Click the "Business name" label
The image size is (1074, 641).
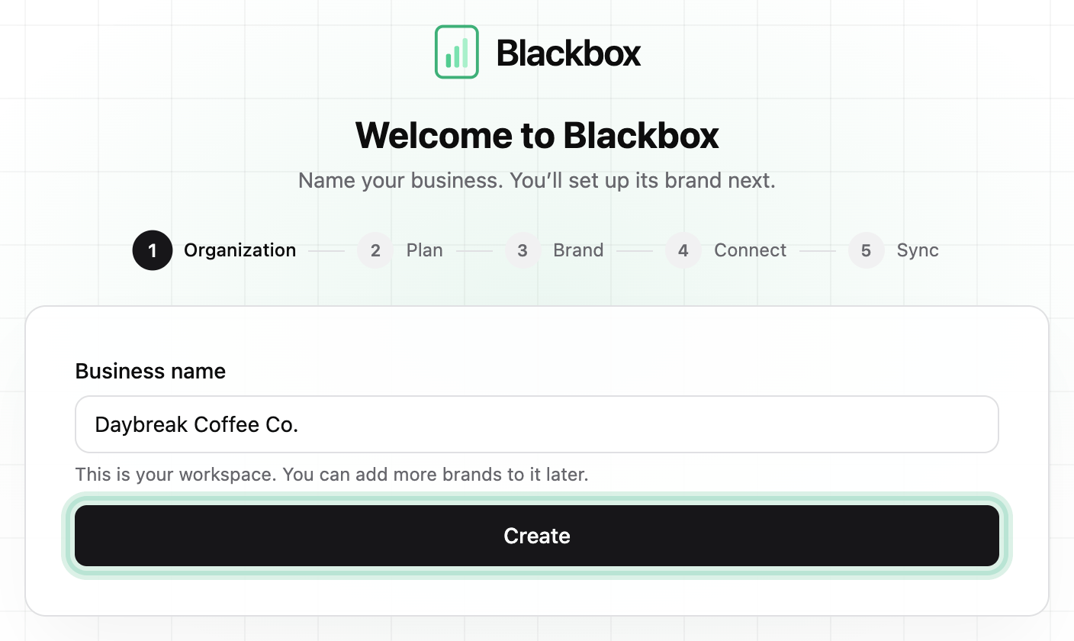pos(150,372)
